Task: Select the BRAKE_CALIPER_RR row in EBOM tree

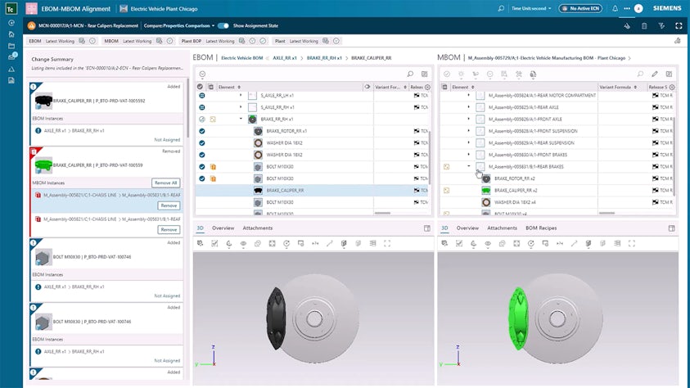Action: click(313, 191)
